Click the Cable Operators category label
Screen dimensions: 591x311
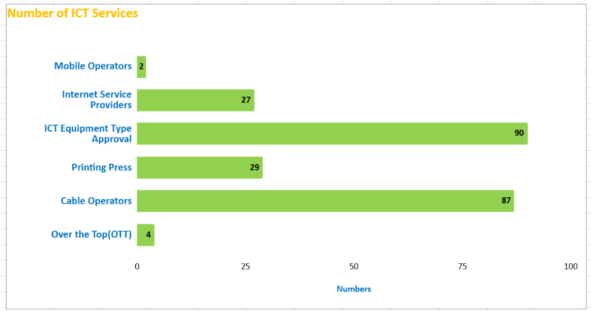coord(96,201)
